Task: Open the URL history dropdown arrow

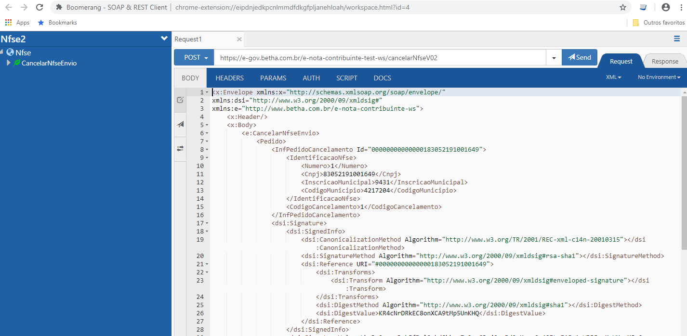Action: pyautogui.click(x=554, y=58)
